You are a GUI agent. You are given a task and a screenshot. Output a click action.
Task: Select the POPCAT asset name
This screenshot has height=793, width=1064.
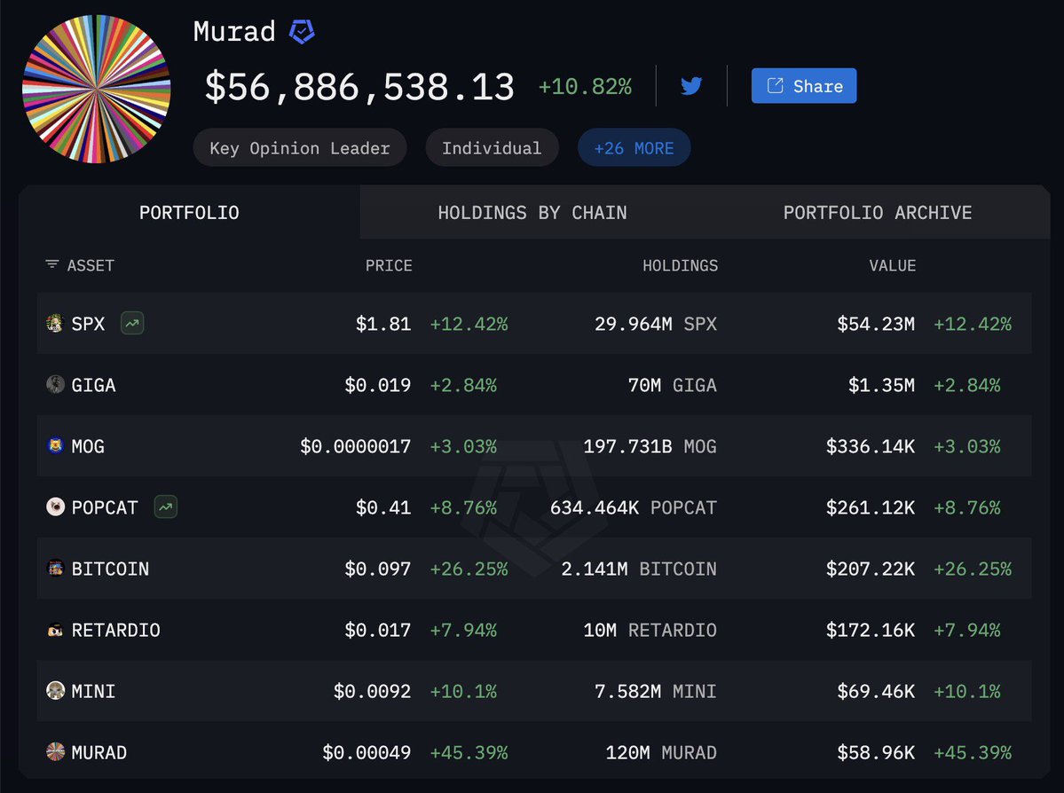pyautogui.click(x=105, y=507)
